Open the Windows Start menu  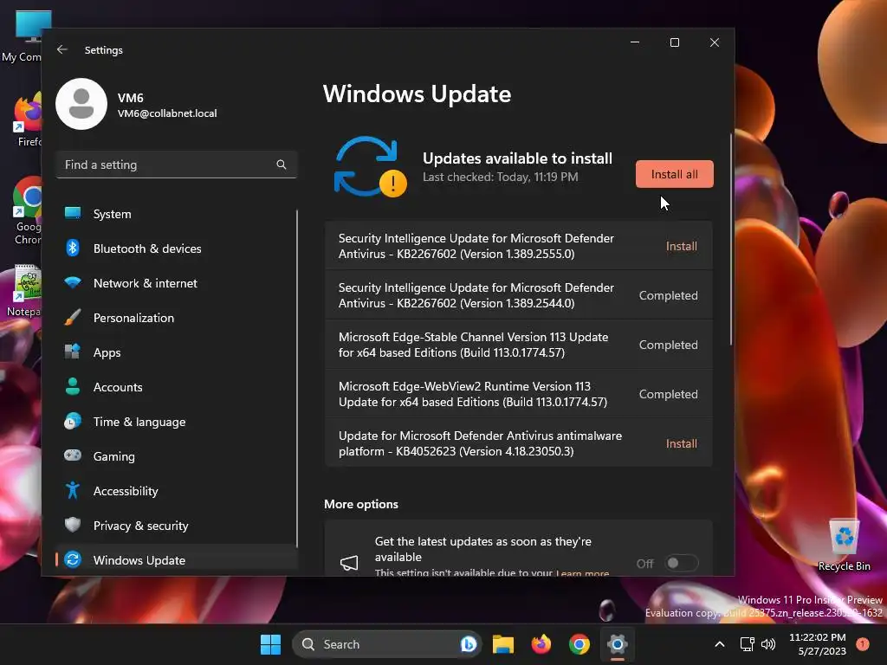270,644
